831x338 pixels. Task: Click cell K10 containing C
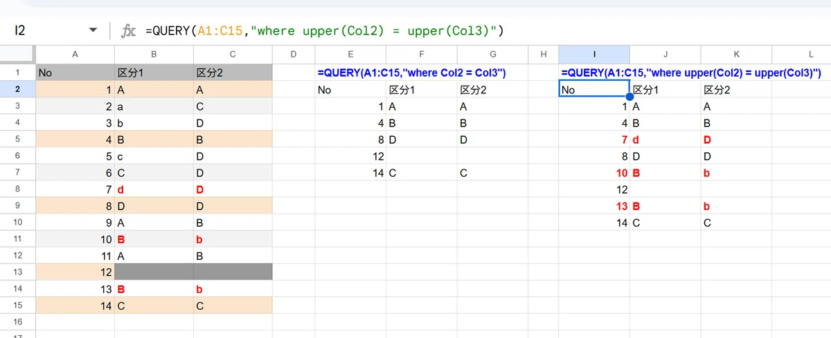(736, 223)
